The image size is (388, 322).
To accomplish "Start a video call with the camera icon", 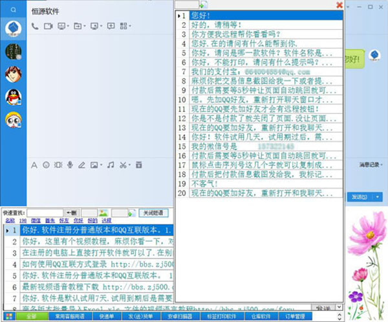I will [48, 27].
